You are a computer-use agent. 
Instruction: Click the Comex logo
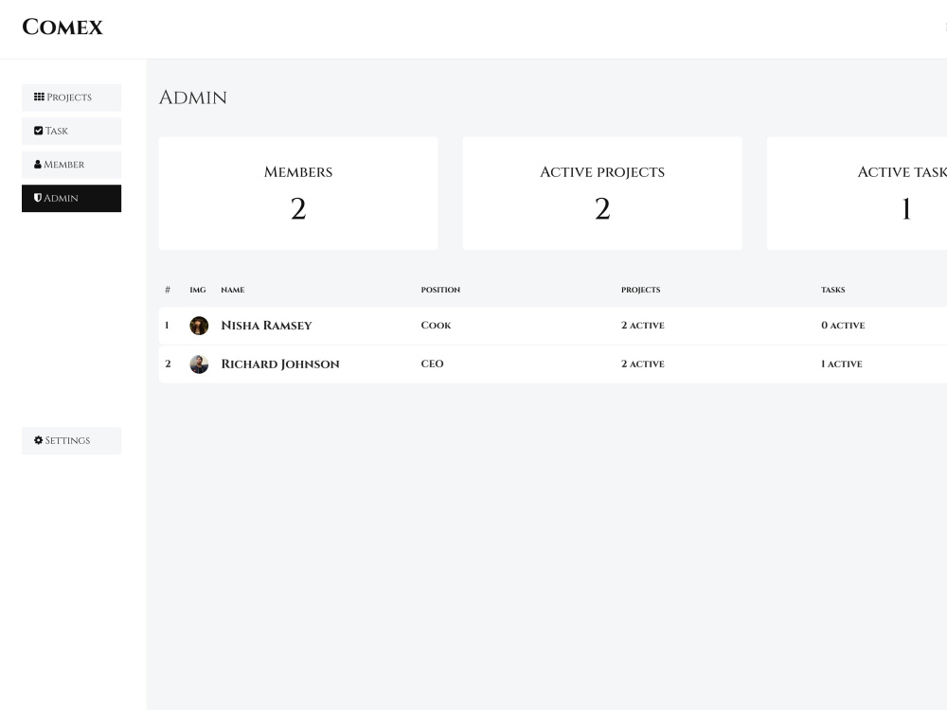(63, 27)
